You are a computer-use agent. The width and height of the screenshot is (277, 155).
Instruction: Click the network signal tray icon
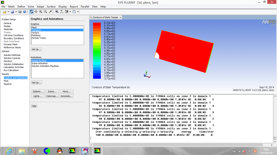(239, 151)
